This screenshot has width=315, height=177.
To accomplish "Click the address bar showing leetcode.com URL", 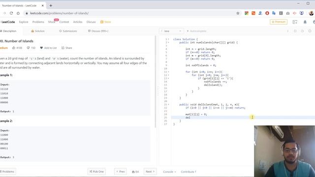I will [x=128, y=13].
